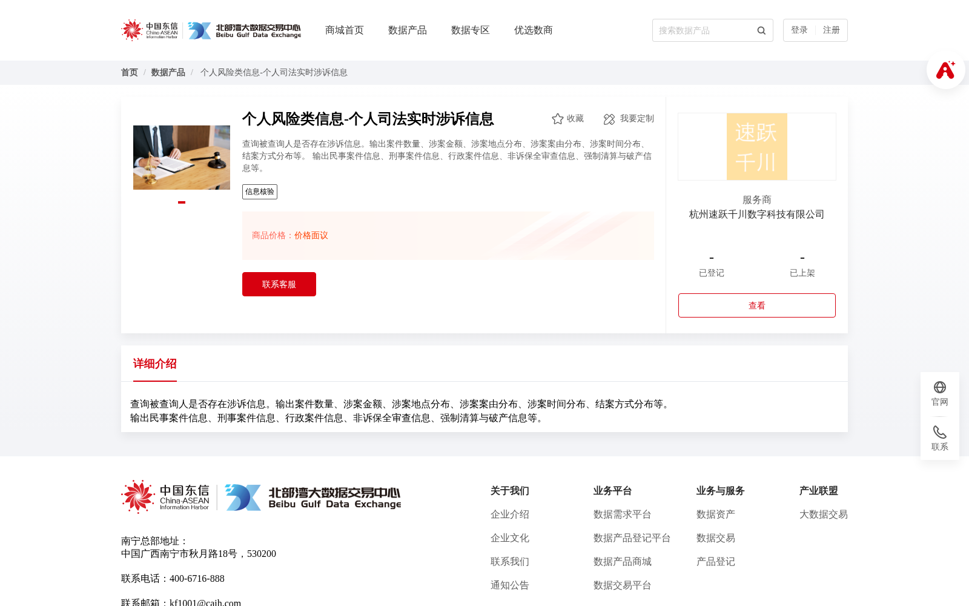
Task: Open footer link 产品登记
Action: 716,562
